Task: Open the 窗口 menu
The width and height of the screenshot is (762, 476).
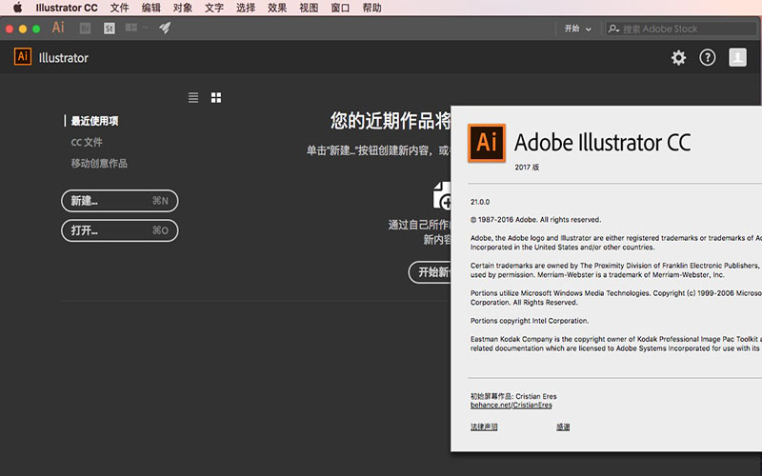Action: click(x=340, y=8)
